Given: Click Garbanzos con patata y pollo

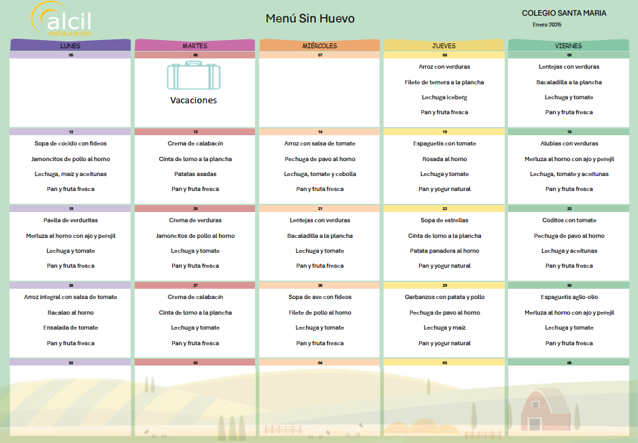Looking at the screenshot, I should (x=444, y=297).
